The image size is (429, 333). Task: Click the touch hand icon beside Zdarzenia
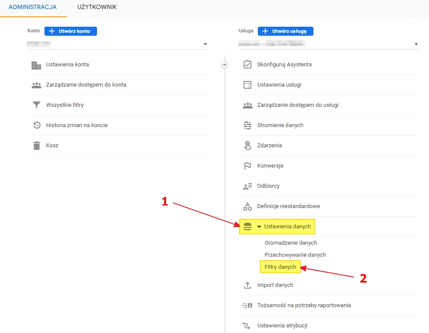point(247,146)
